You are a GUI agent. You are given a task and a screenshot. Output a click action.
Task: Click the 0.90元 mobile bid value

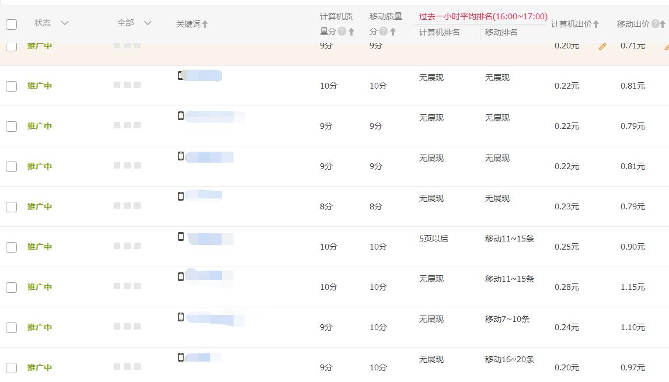[632, 247]
